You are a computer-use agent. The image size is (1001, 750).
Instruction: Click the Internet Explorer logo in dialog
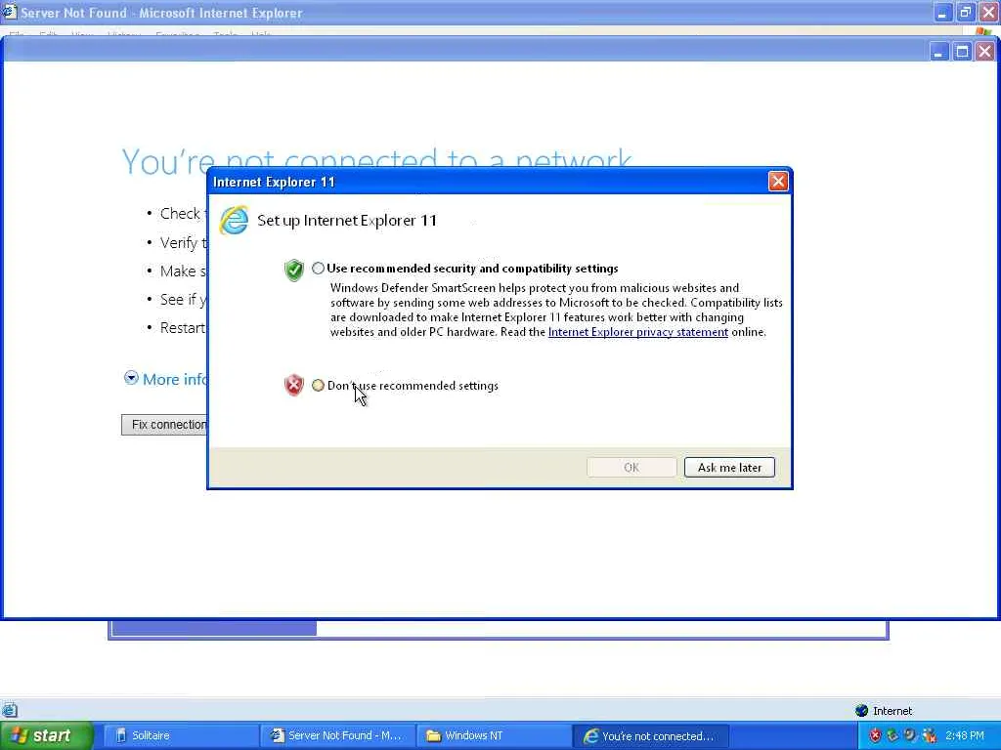[x=234, y=220]
